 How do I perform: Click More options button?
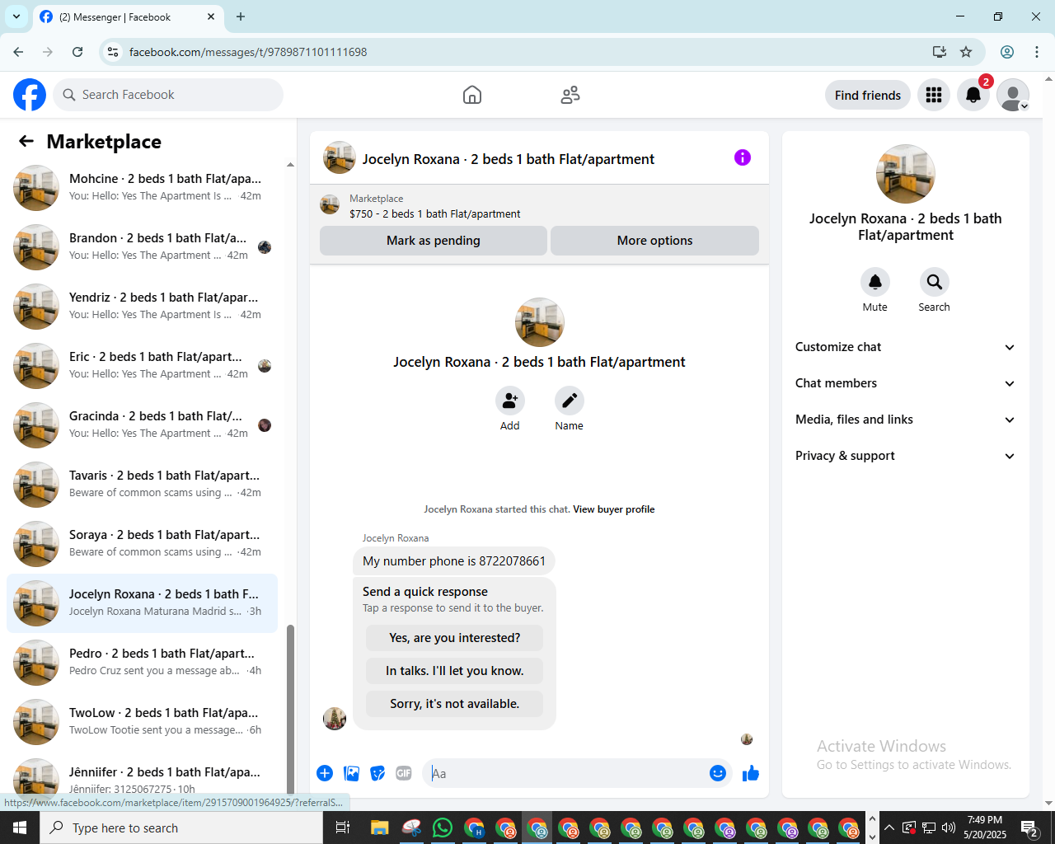tap(654, 241)
